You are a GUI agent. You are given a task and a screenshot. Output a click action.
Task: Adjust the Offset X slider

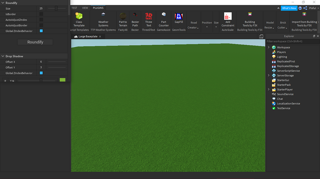[57, 62]
